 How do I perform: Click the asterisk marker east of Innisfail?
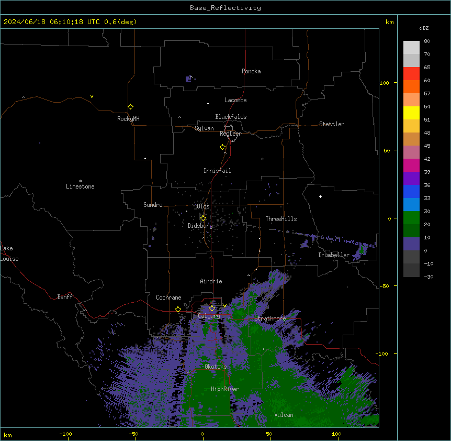[x=263, y=159]
